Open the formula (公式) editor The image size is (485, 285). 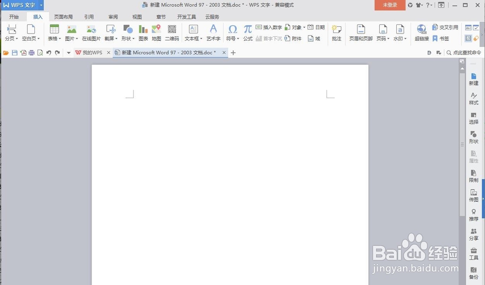pos(248,33)
